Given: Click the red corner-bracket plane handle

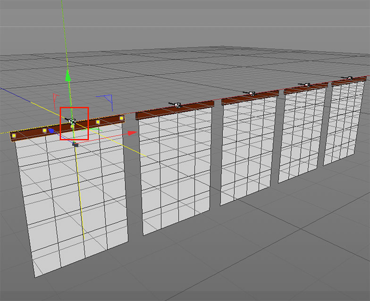Looking at the screenshot, I should point(56,101).
